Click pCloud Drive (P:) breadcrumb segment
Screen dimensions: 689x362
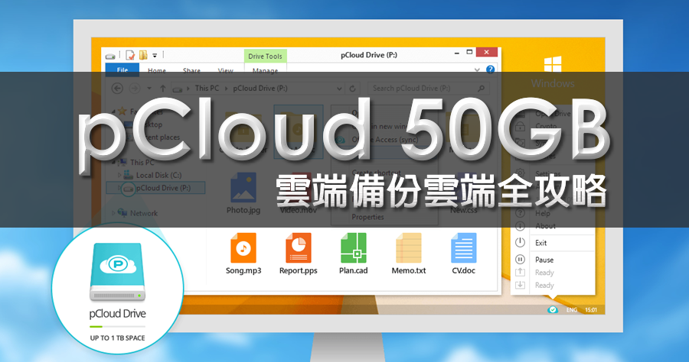[x=260, y=88]
